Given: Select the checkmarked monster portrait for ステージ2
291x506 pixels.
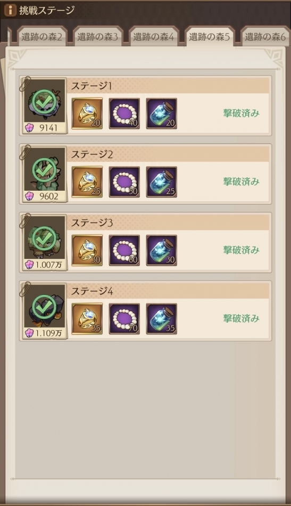Looking at the screenshot, I should point(45,169).
